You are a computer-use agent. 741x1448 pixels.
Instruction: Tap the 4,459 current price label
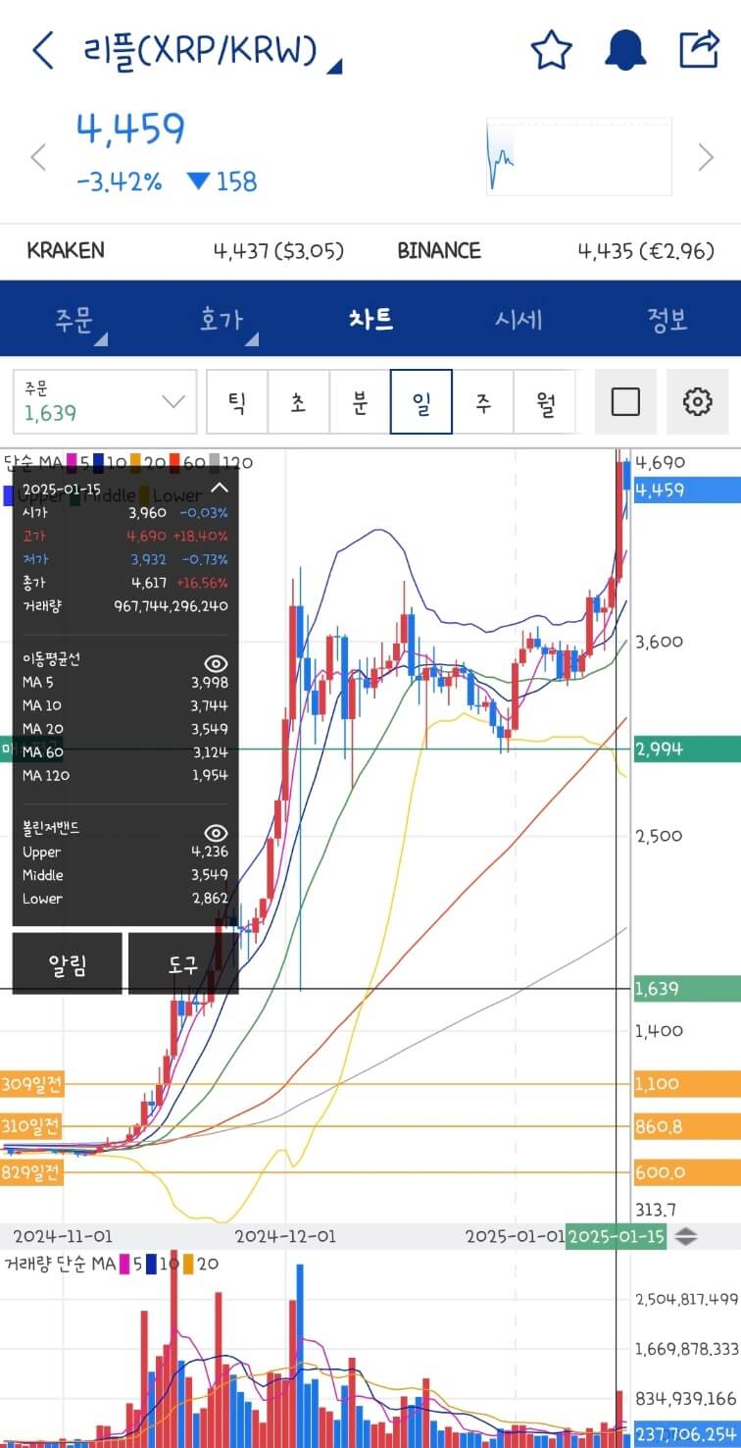pos(687,490)
